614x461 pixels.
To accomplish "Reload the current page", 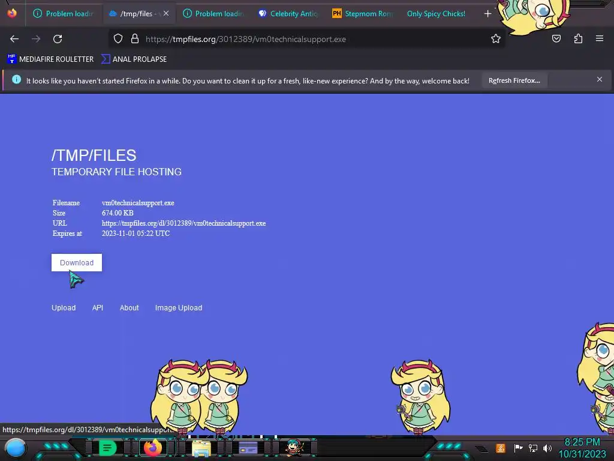I will (58, 39).
